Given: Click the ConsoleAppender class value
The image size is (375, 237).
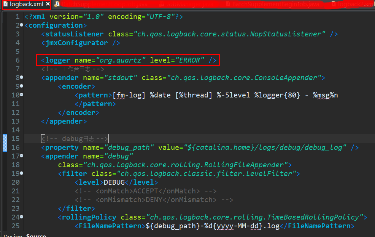Looking at the screenshot, I should 244,78.
